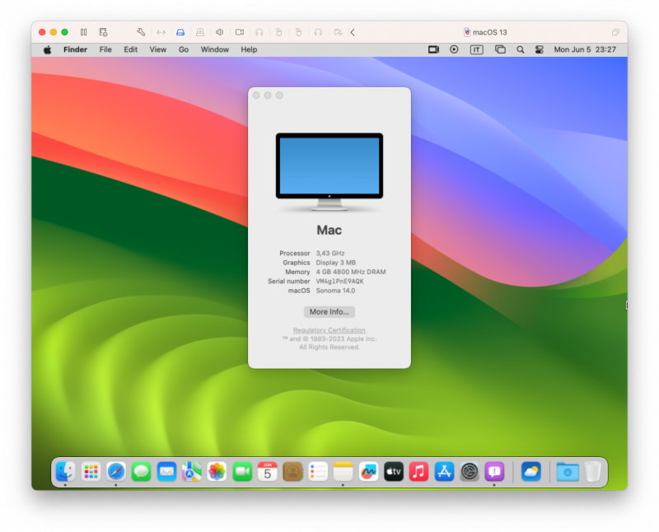Screen dimensions: 659x532
Task: Open the File menu
Action: tap(105, 49)
